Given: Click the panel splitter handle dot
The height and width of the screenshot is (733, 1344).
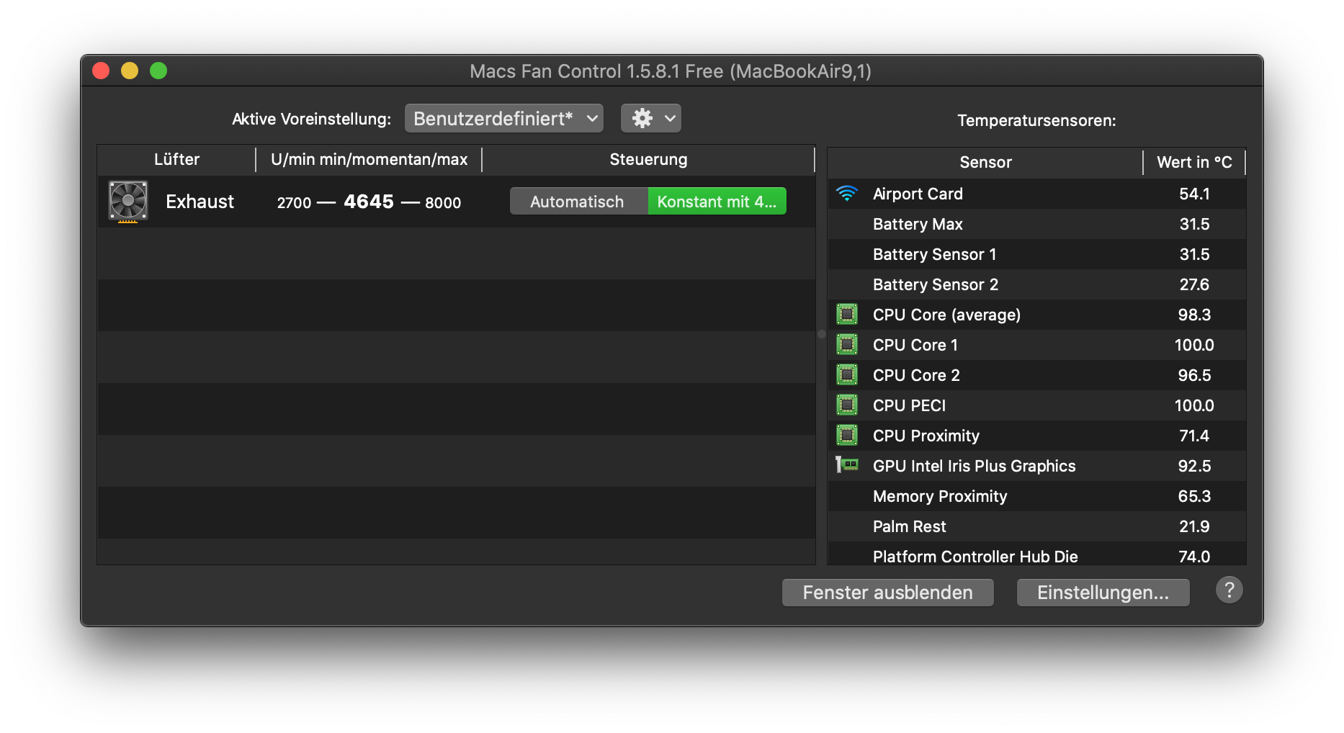Looking at the screenshot, I should (x=822, y=334).
